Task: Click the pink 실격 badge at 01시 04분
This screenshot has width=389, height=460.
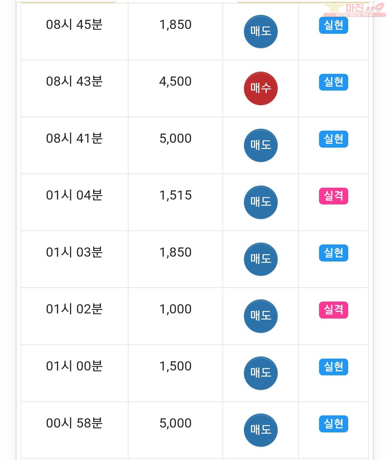Action: (x=333, y=196)
